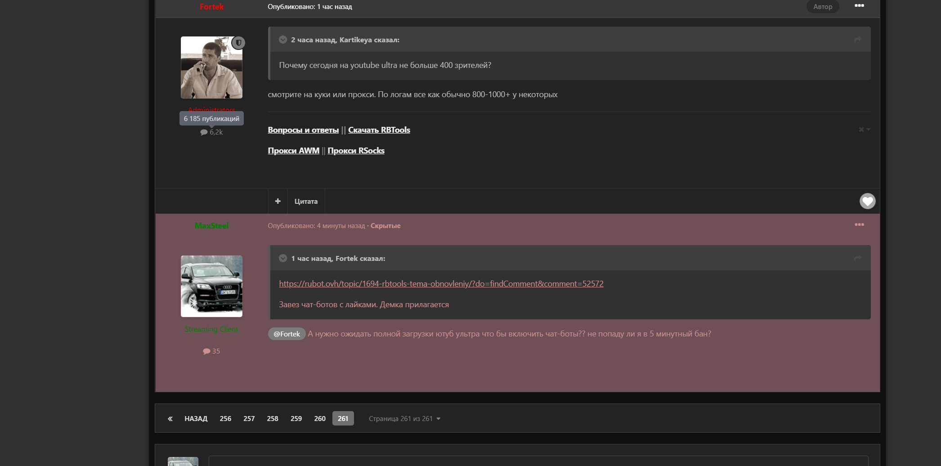Expand page jump dropdown 'Страница 261 из 261'
This screenshot has height=466, width=941.
tap(404, 419)
